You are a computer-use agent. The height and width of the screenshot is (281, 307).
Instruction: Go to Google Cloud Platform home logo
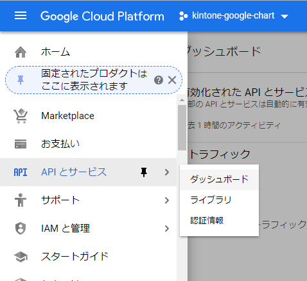pos(102,16)
